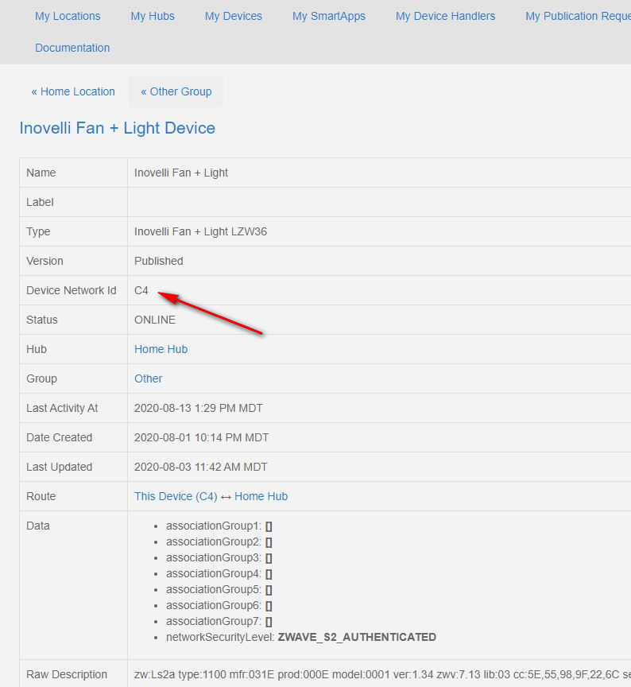The image size is (631, 687).
Task: Select the associationGroup4 data entry
Action: [219, 573]
